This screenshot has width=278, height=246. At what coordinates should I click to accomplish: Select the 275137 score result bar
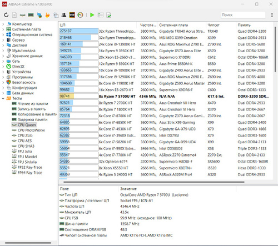tap(79, 31)
